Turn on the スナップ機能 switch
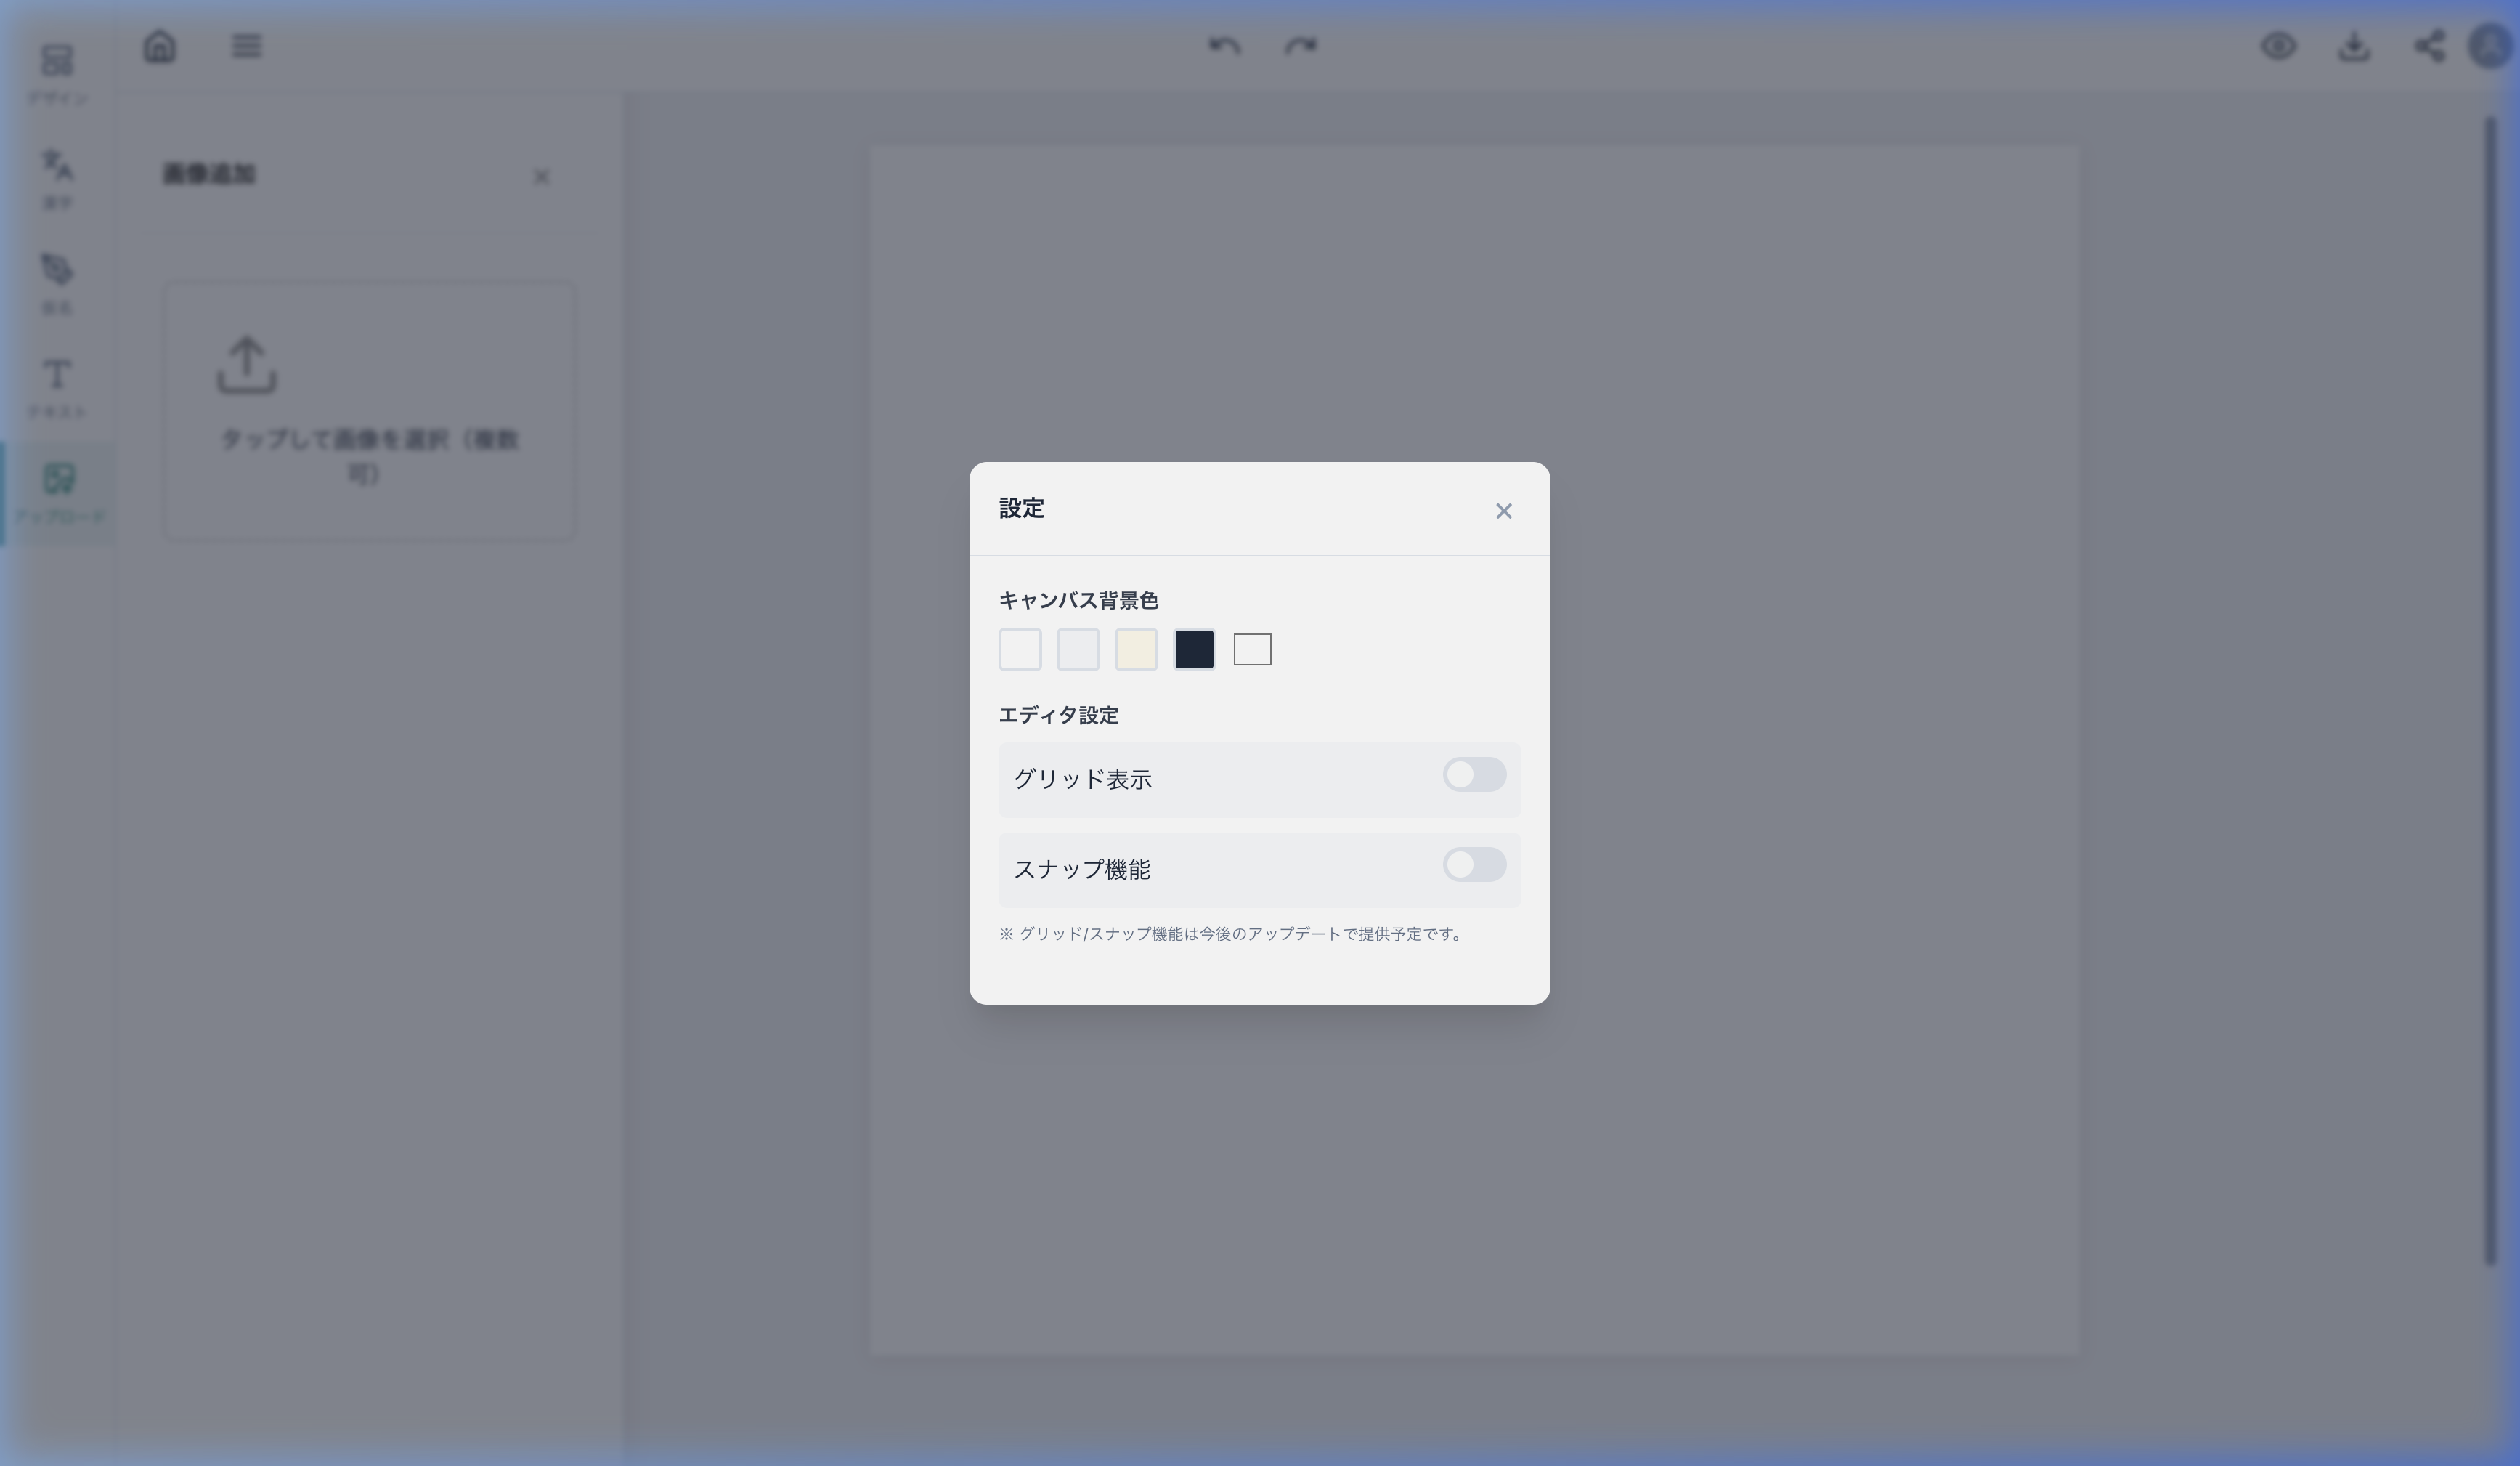 (x=1474, y=865)
